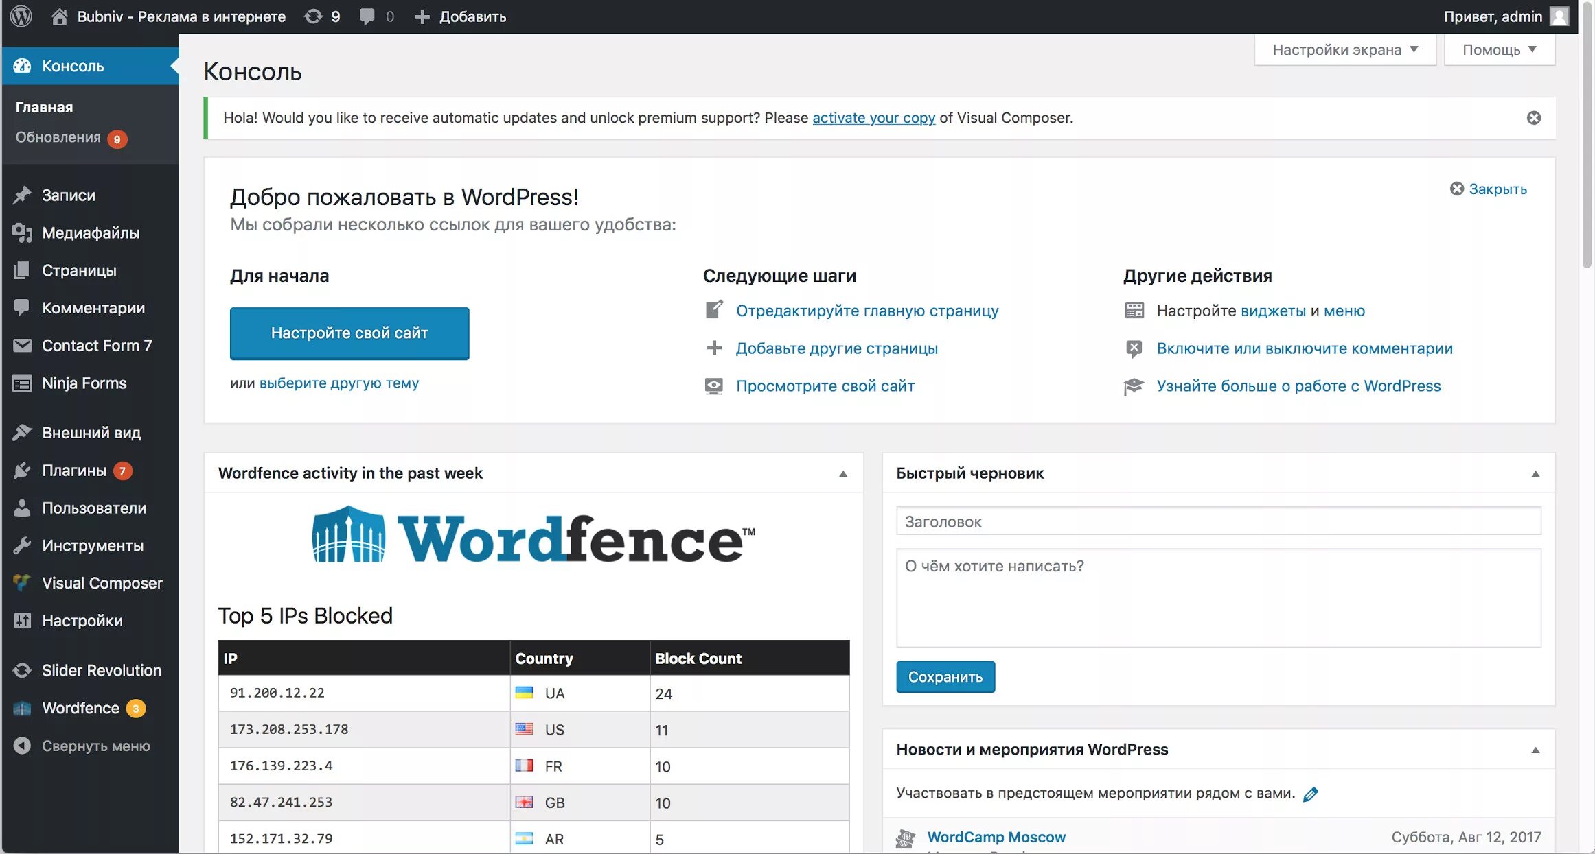This screenshot has width=1595, height=854.
Task: Open the WordCamp Moscow event link
Action: [996, 837]
